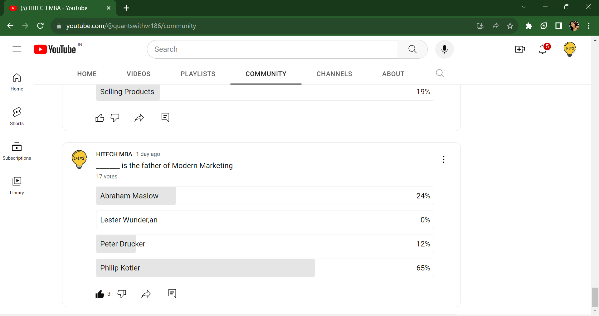Bookmark this page with star icon
Screen dimensions: 599x316
pyautogui.click(x=510, y=26)
